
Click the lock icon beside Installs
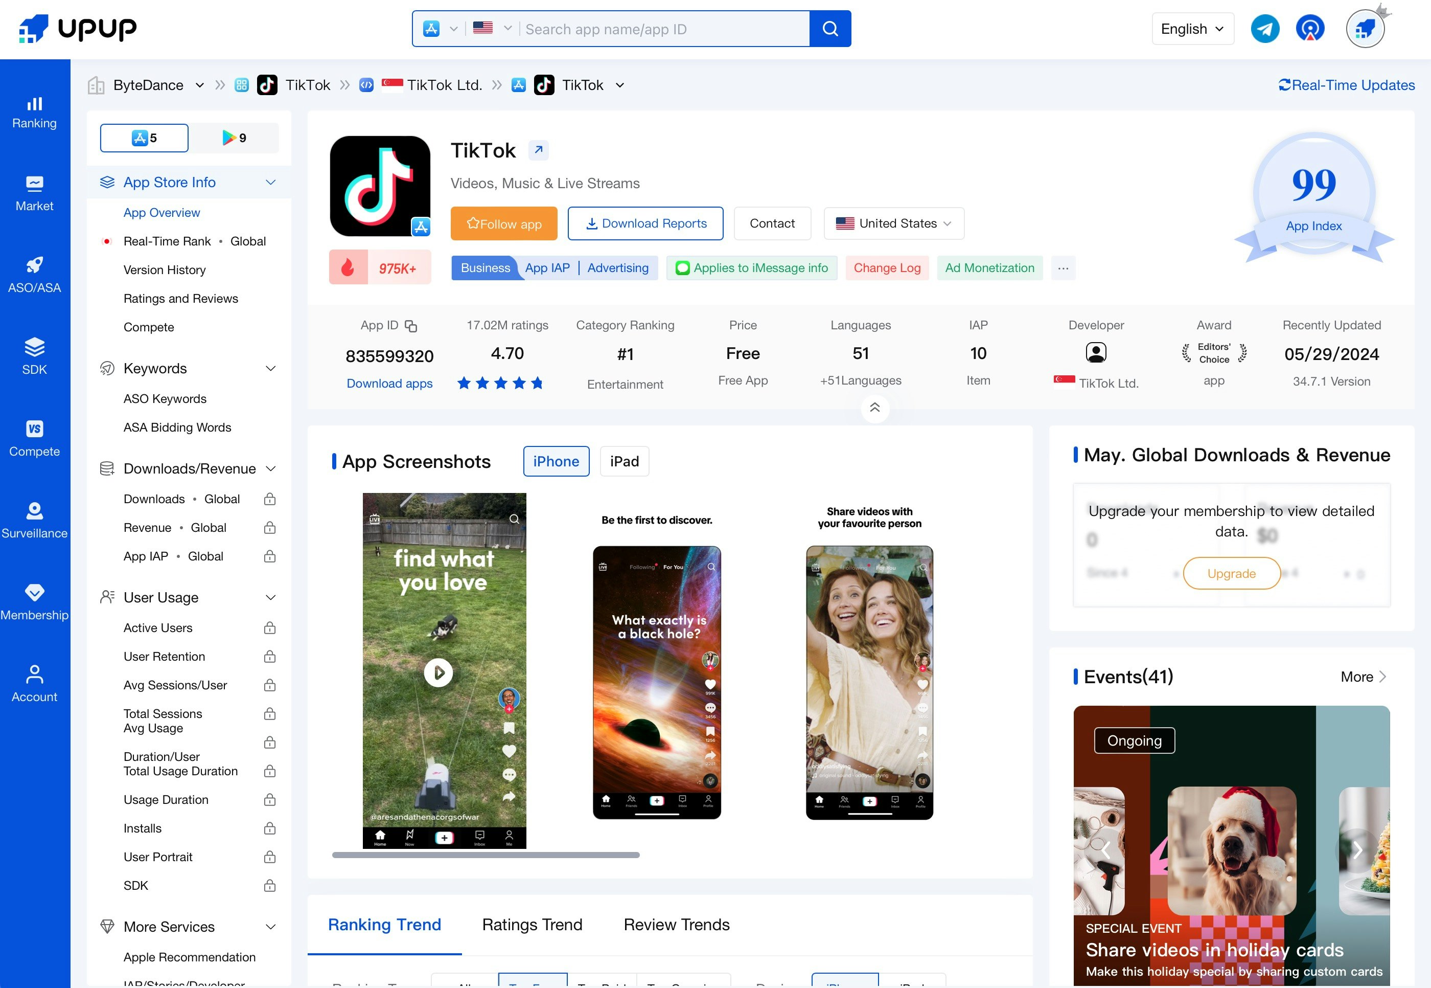(270, 829)
